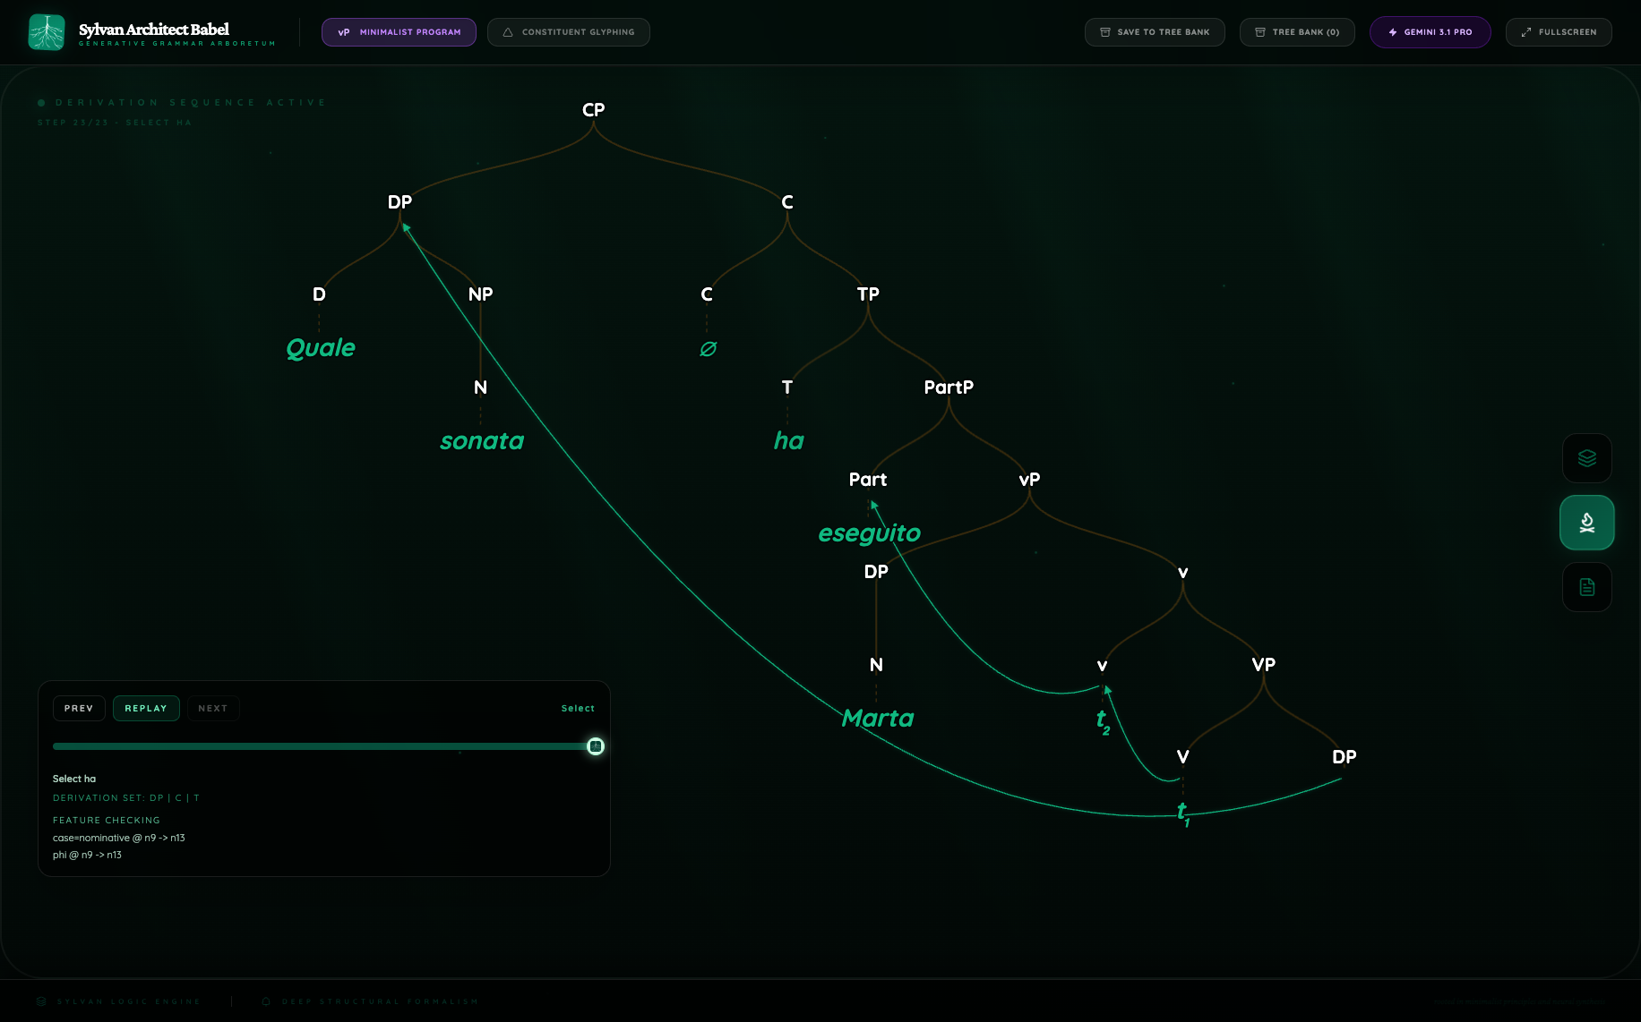Click the derivation progress slider handle
1641x1022 pixels.
click(596, 746)
